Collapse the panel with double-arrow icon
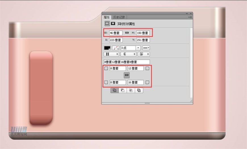The image size is (247, 149). pyautogui.click(x=187, y=14)
